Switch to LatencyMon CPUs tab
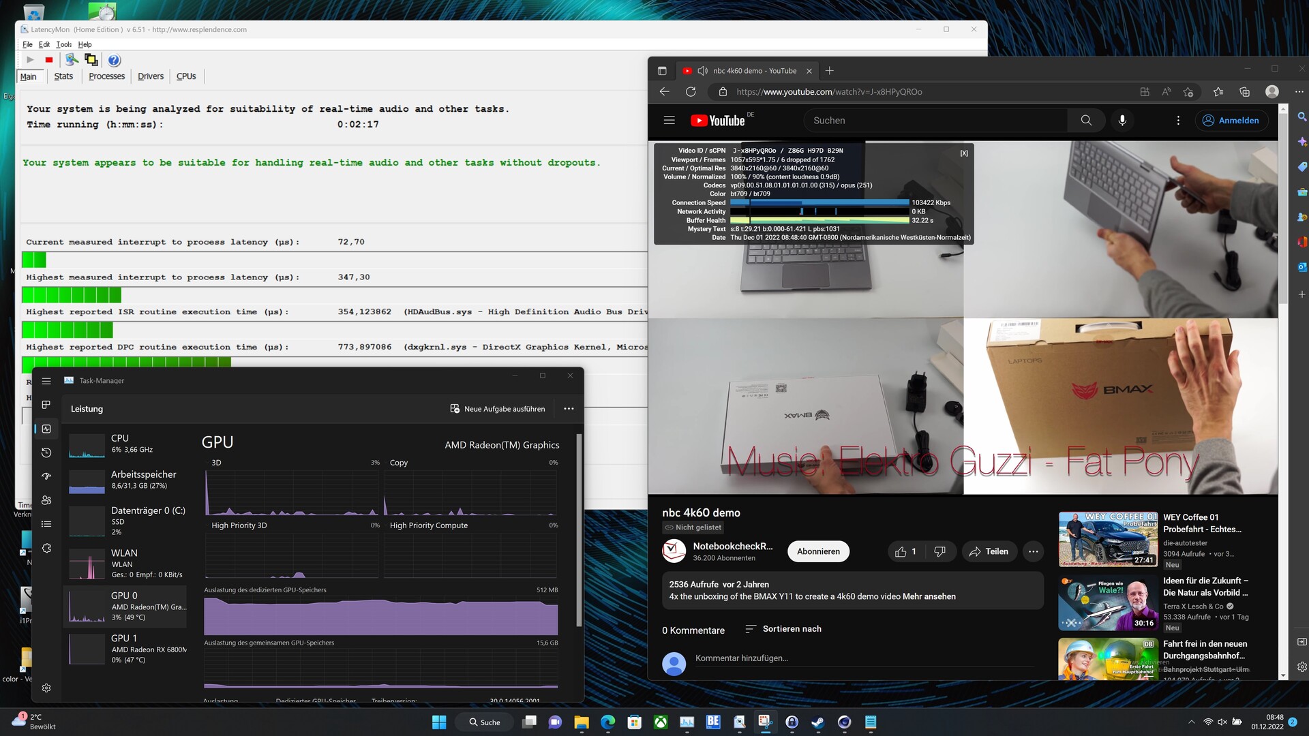The image size is (1309, 736). (186, 76)
